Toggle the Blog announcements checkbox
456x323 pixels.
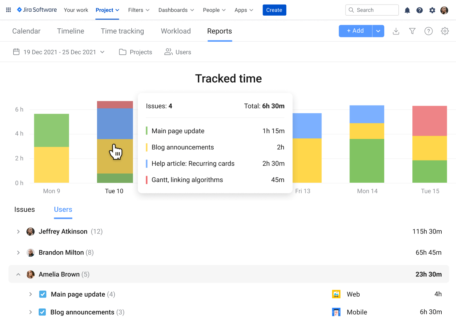(42, 312)
